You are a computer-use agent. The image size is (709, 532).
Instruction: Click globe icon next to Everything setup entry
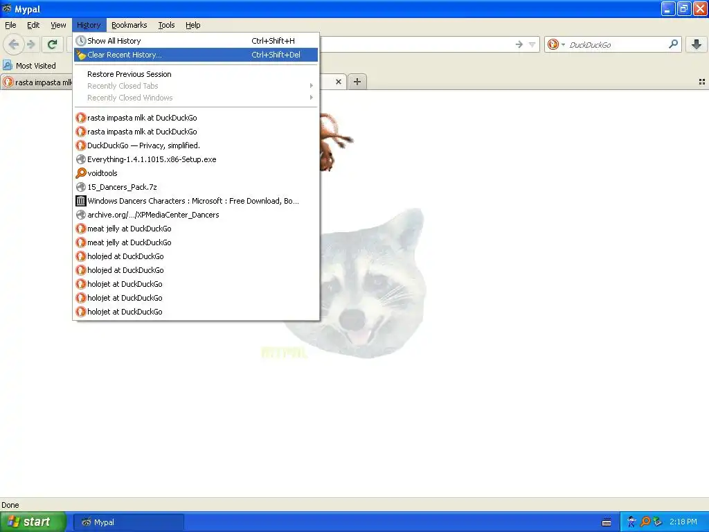[x=81, y=159]
